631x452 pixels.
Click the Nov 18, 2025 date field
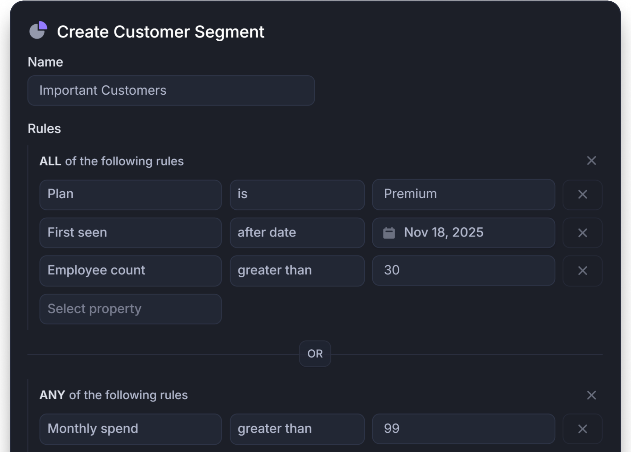click(464, 233)
